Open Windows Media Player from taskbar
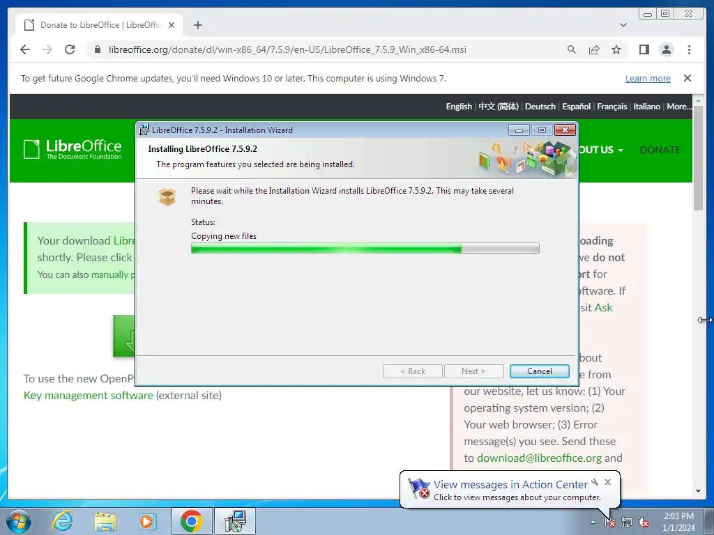Viewport: 714px width, 535px height. click(146, 521)
